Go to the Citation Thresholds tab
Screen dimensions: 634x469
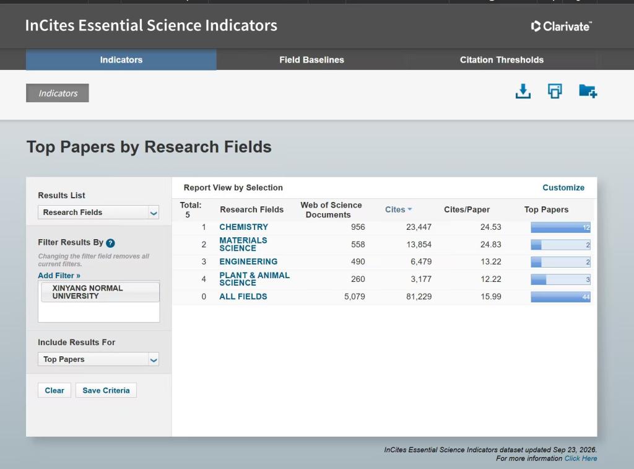502,60
